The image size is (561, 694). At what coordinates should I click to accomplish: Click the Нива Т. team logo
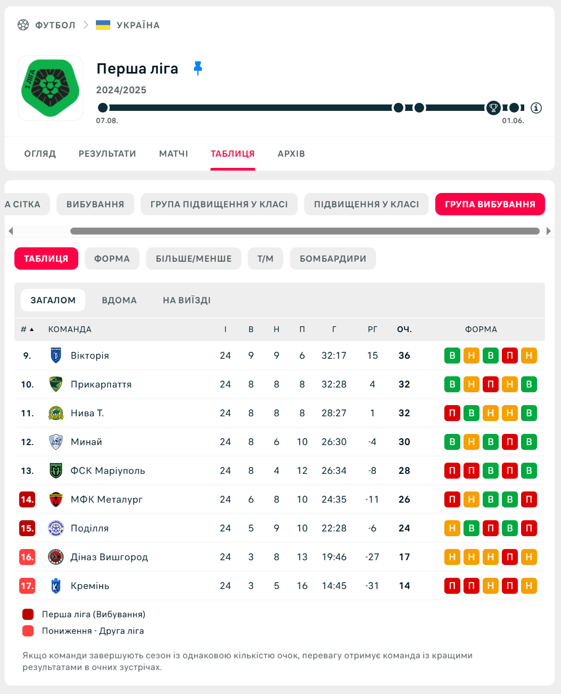click(56, 413)
